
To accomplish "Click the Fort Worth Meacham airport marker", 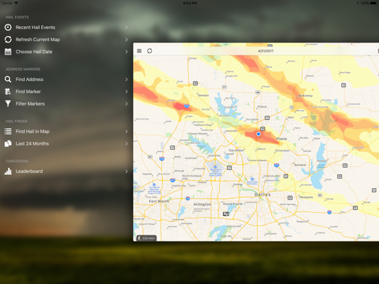I will coord(154,185).
